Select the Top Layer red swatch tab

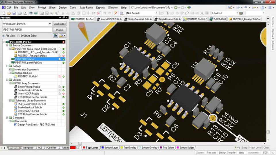coord(90,148)
